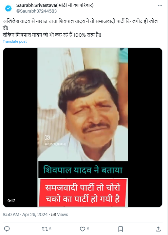The image size is (168, 235).
Task: Click the like count of 5
Action: click(88, 229)
